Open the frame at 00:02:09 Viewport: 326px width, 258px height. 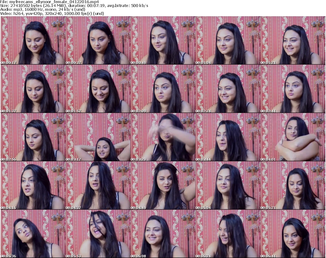(163, 89)
